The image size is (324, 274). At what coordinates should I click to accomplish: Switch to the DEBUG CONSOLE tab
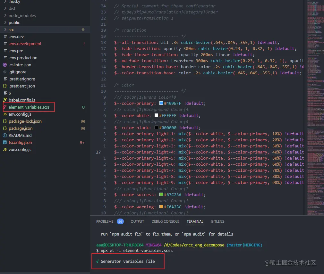pyautogui.click(x=165, y=221)
